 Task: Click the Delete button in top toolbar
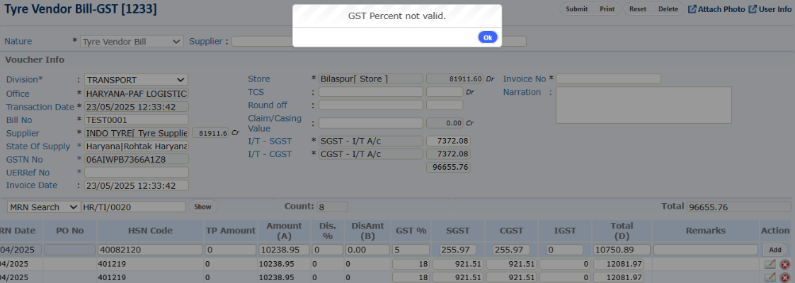click(x=668, y=9)
